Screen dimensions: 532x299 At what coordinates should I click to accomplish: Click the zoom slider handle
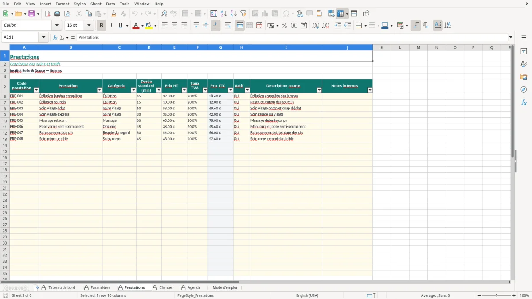[497, 295]
